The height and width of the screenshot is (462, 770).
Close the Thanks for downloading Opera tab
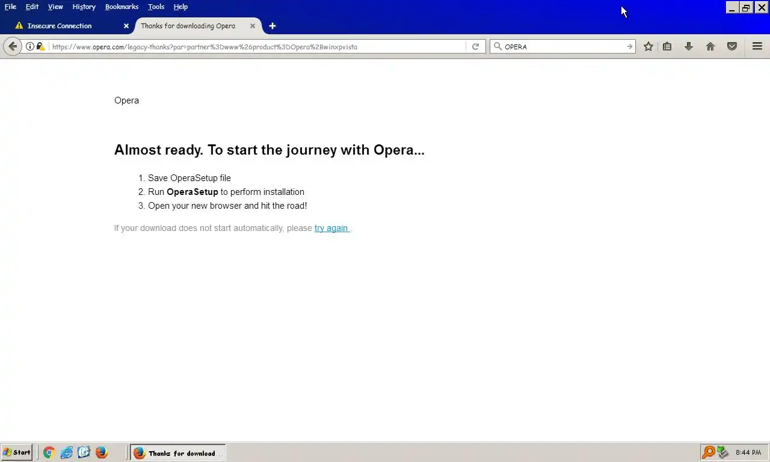coord(253,26)
